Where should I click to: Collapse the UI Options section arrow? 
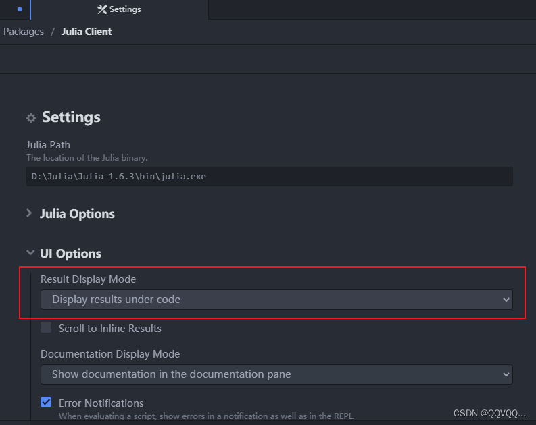[30, 253]
